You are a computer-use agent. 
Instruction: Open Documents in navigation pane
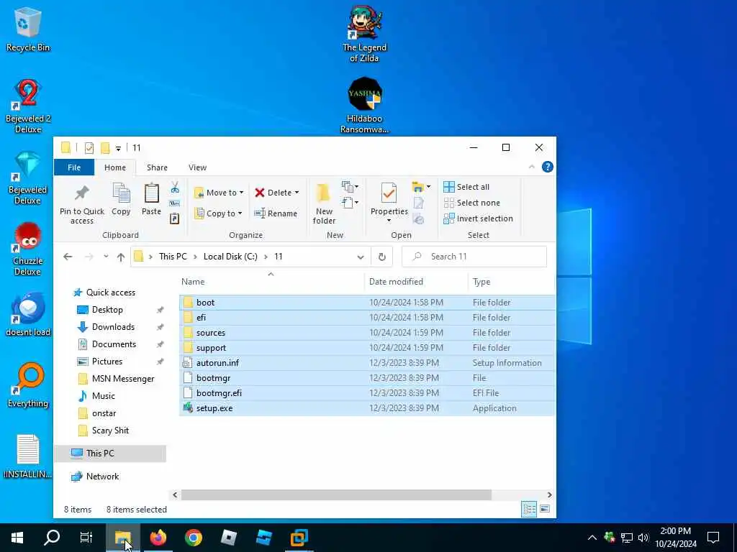[114, 344]
